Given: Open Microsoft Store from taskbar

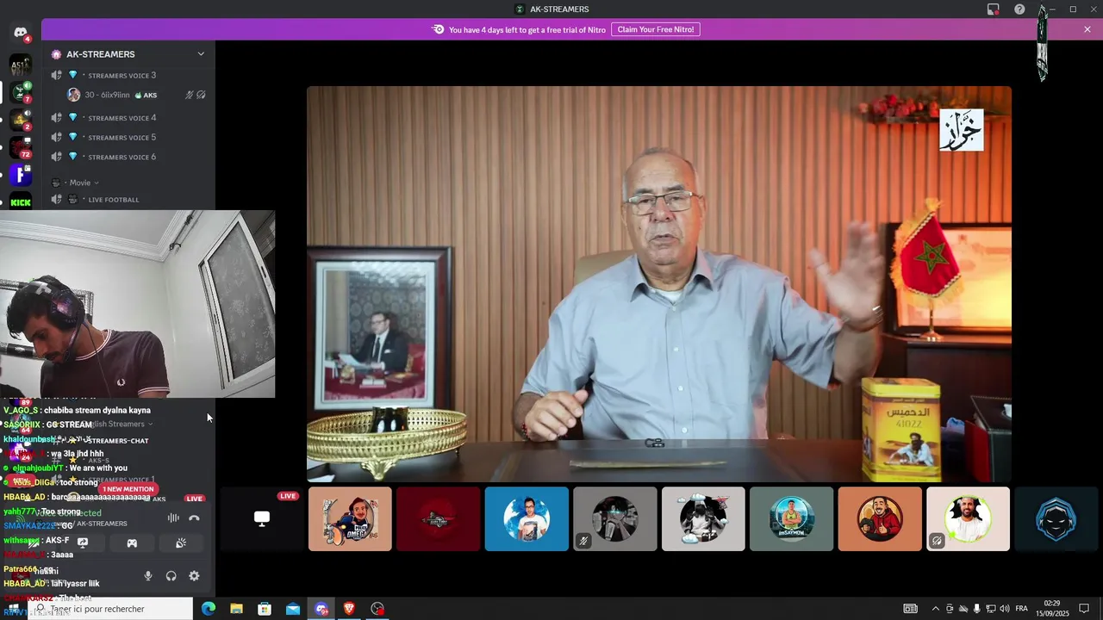Looking at the screenshot, I should 265,609.
